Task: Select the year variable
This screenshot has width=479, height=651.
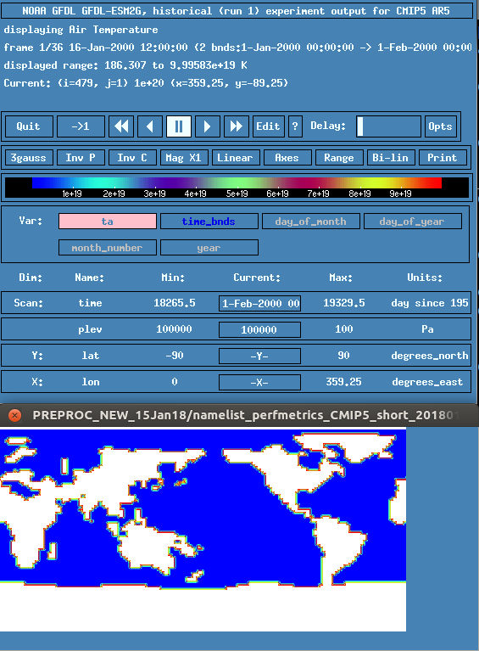Action: point(209,248)
